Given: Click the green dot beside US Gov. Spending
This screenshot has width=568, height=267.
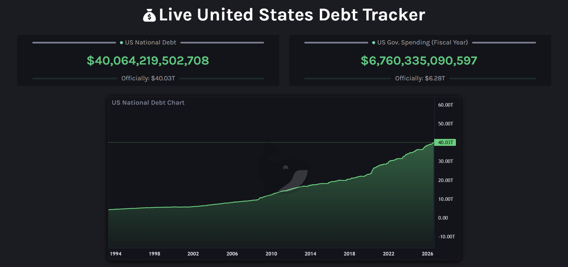Looking at the screenshot, I should click(374, 43).
